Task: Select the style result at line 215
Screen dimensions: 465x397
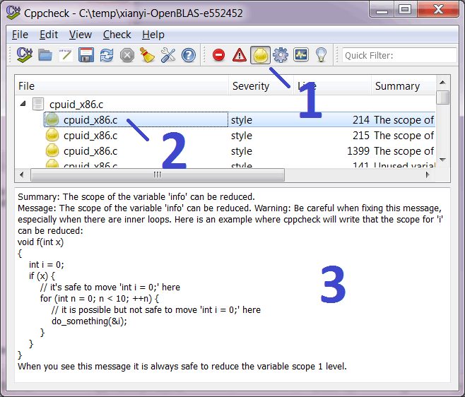Action: click(90, 136)
